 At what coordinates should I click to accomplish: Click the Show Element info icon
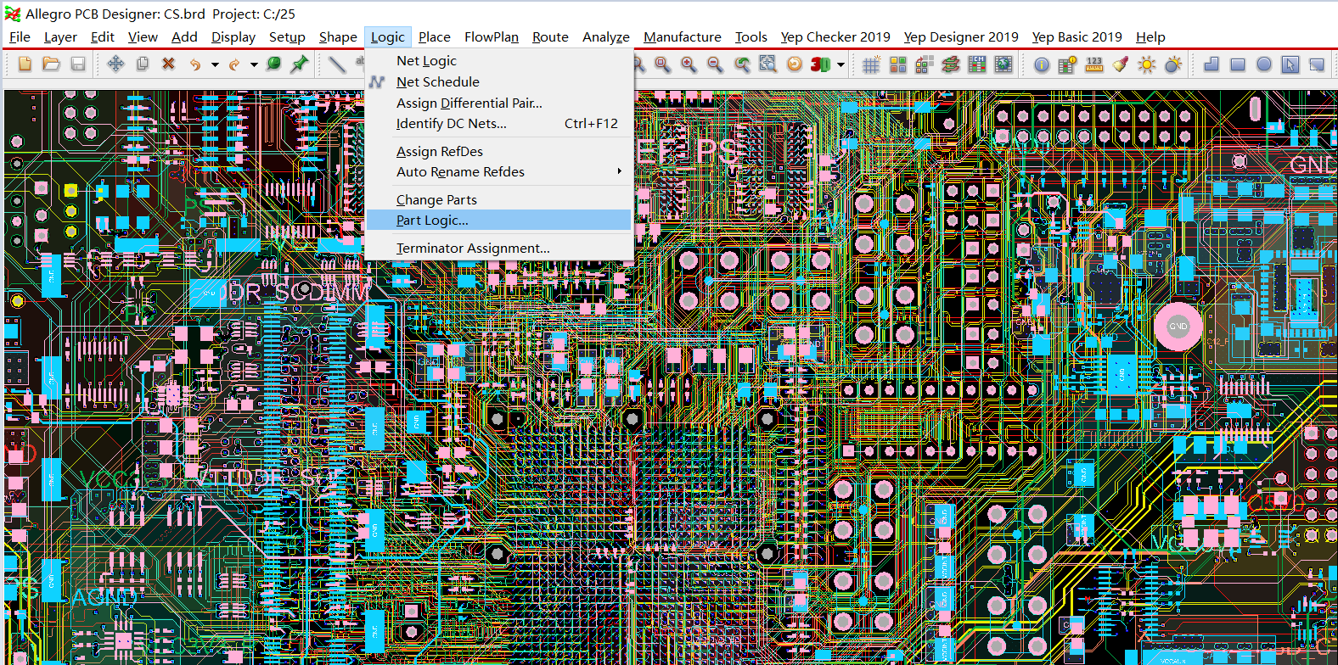[x=1042, y=64]
